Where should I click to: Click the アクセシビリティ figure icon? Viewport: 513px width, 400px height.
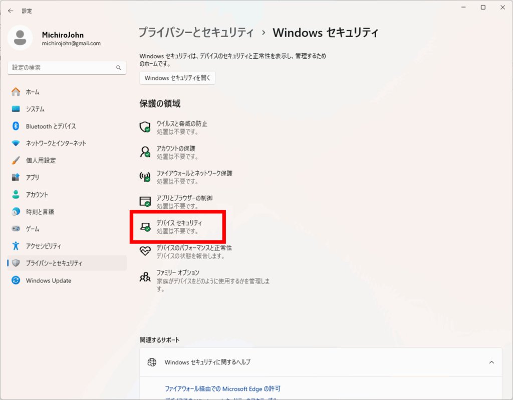[x=16, y=246]
